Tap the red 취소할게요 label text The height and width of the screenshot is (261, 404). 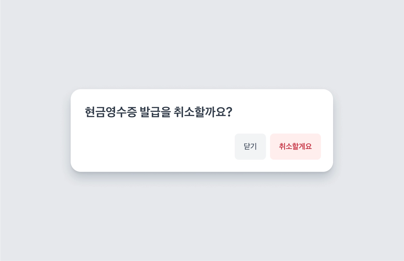pos(295,146)
